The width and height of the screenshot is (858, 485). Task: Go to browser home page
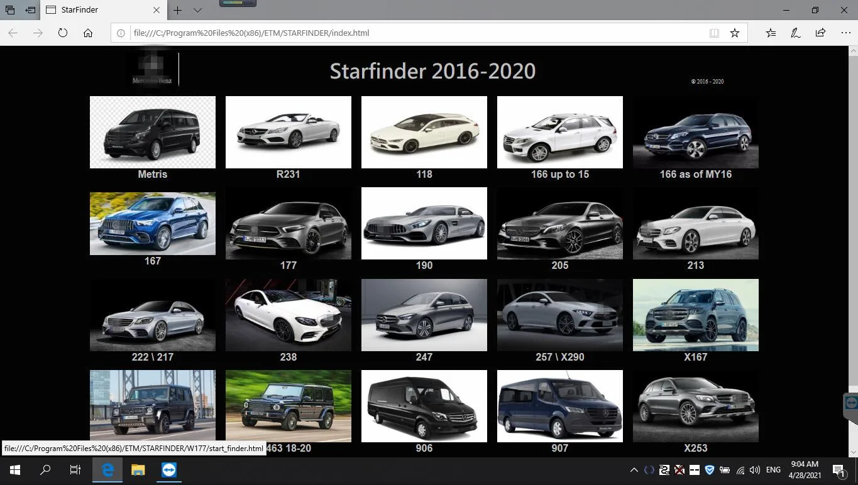[x=88, y=33]
